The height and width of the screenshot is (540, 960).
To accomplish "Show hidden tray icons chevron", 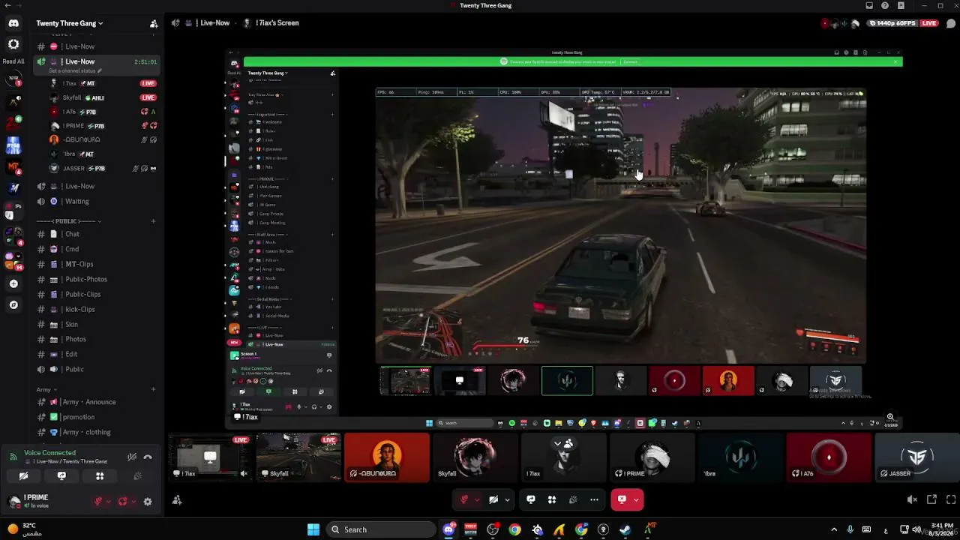I will point(834,529).
